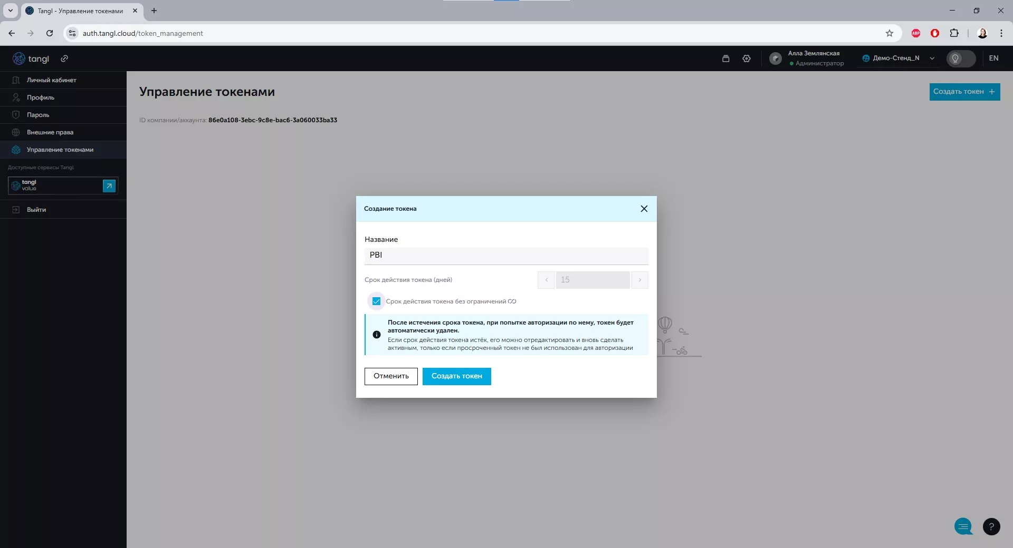
Task: Increase token validity days with right arrow
Action: pyautogui.click(x=639, y=280)
